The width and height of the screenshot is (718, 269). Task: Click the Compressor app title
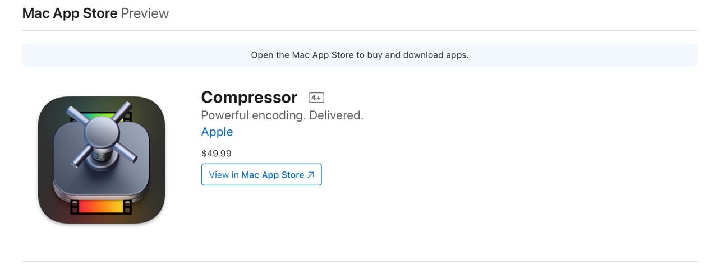pyautogui.click(x=249, y=98)
